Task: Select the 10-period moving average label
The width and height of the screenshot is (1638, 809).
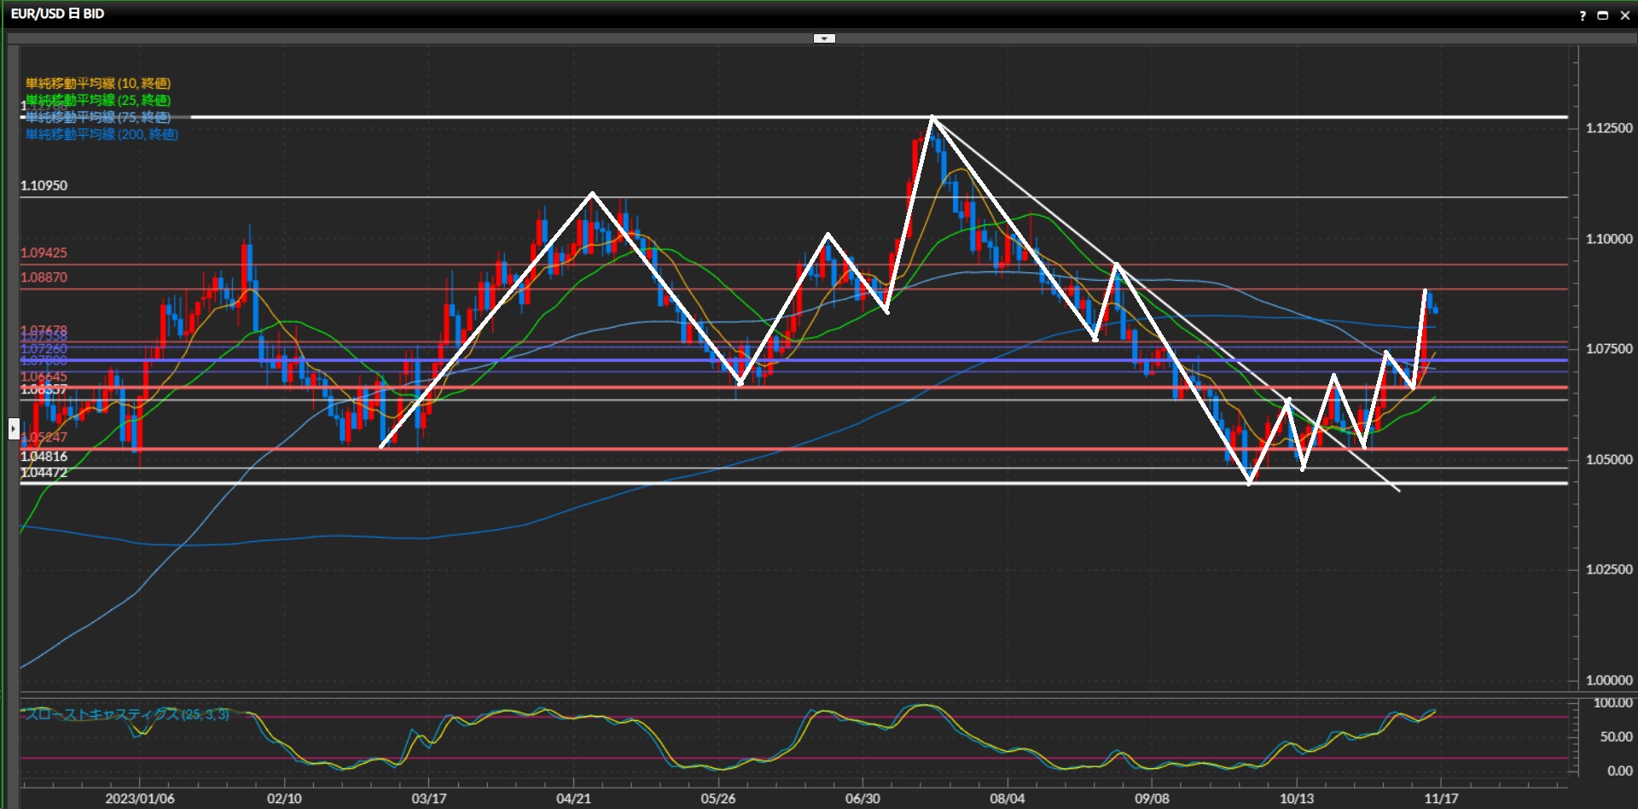Action: pyautogui.click(x=98, y=83)
